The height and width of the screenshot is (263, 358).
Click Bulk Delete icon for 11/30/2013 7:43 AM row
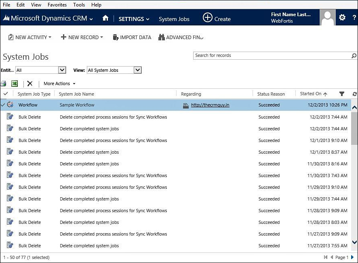(10, 175)
